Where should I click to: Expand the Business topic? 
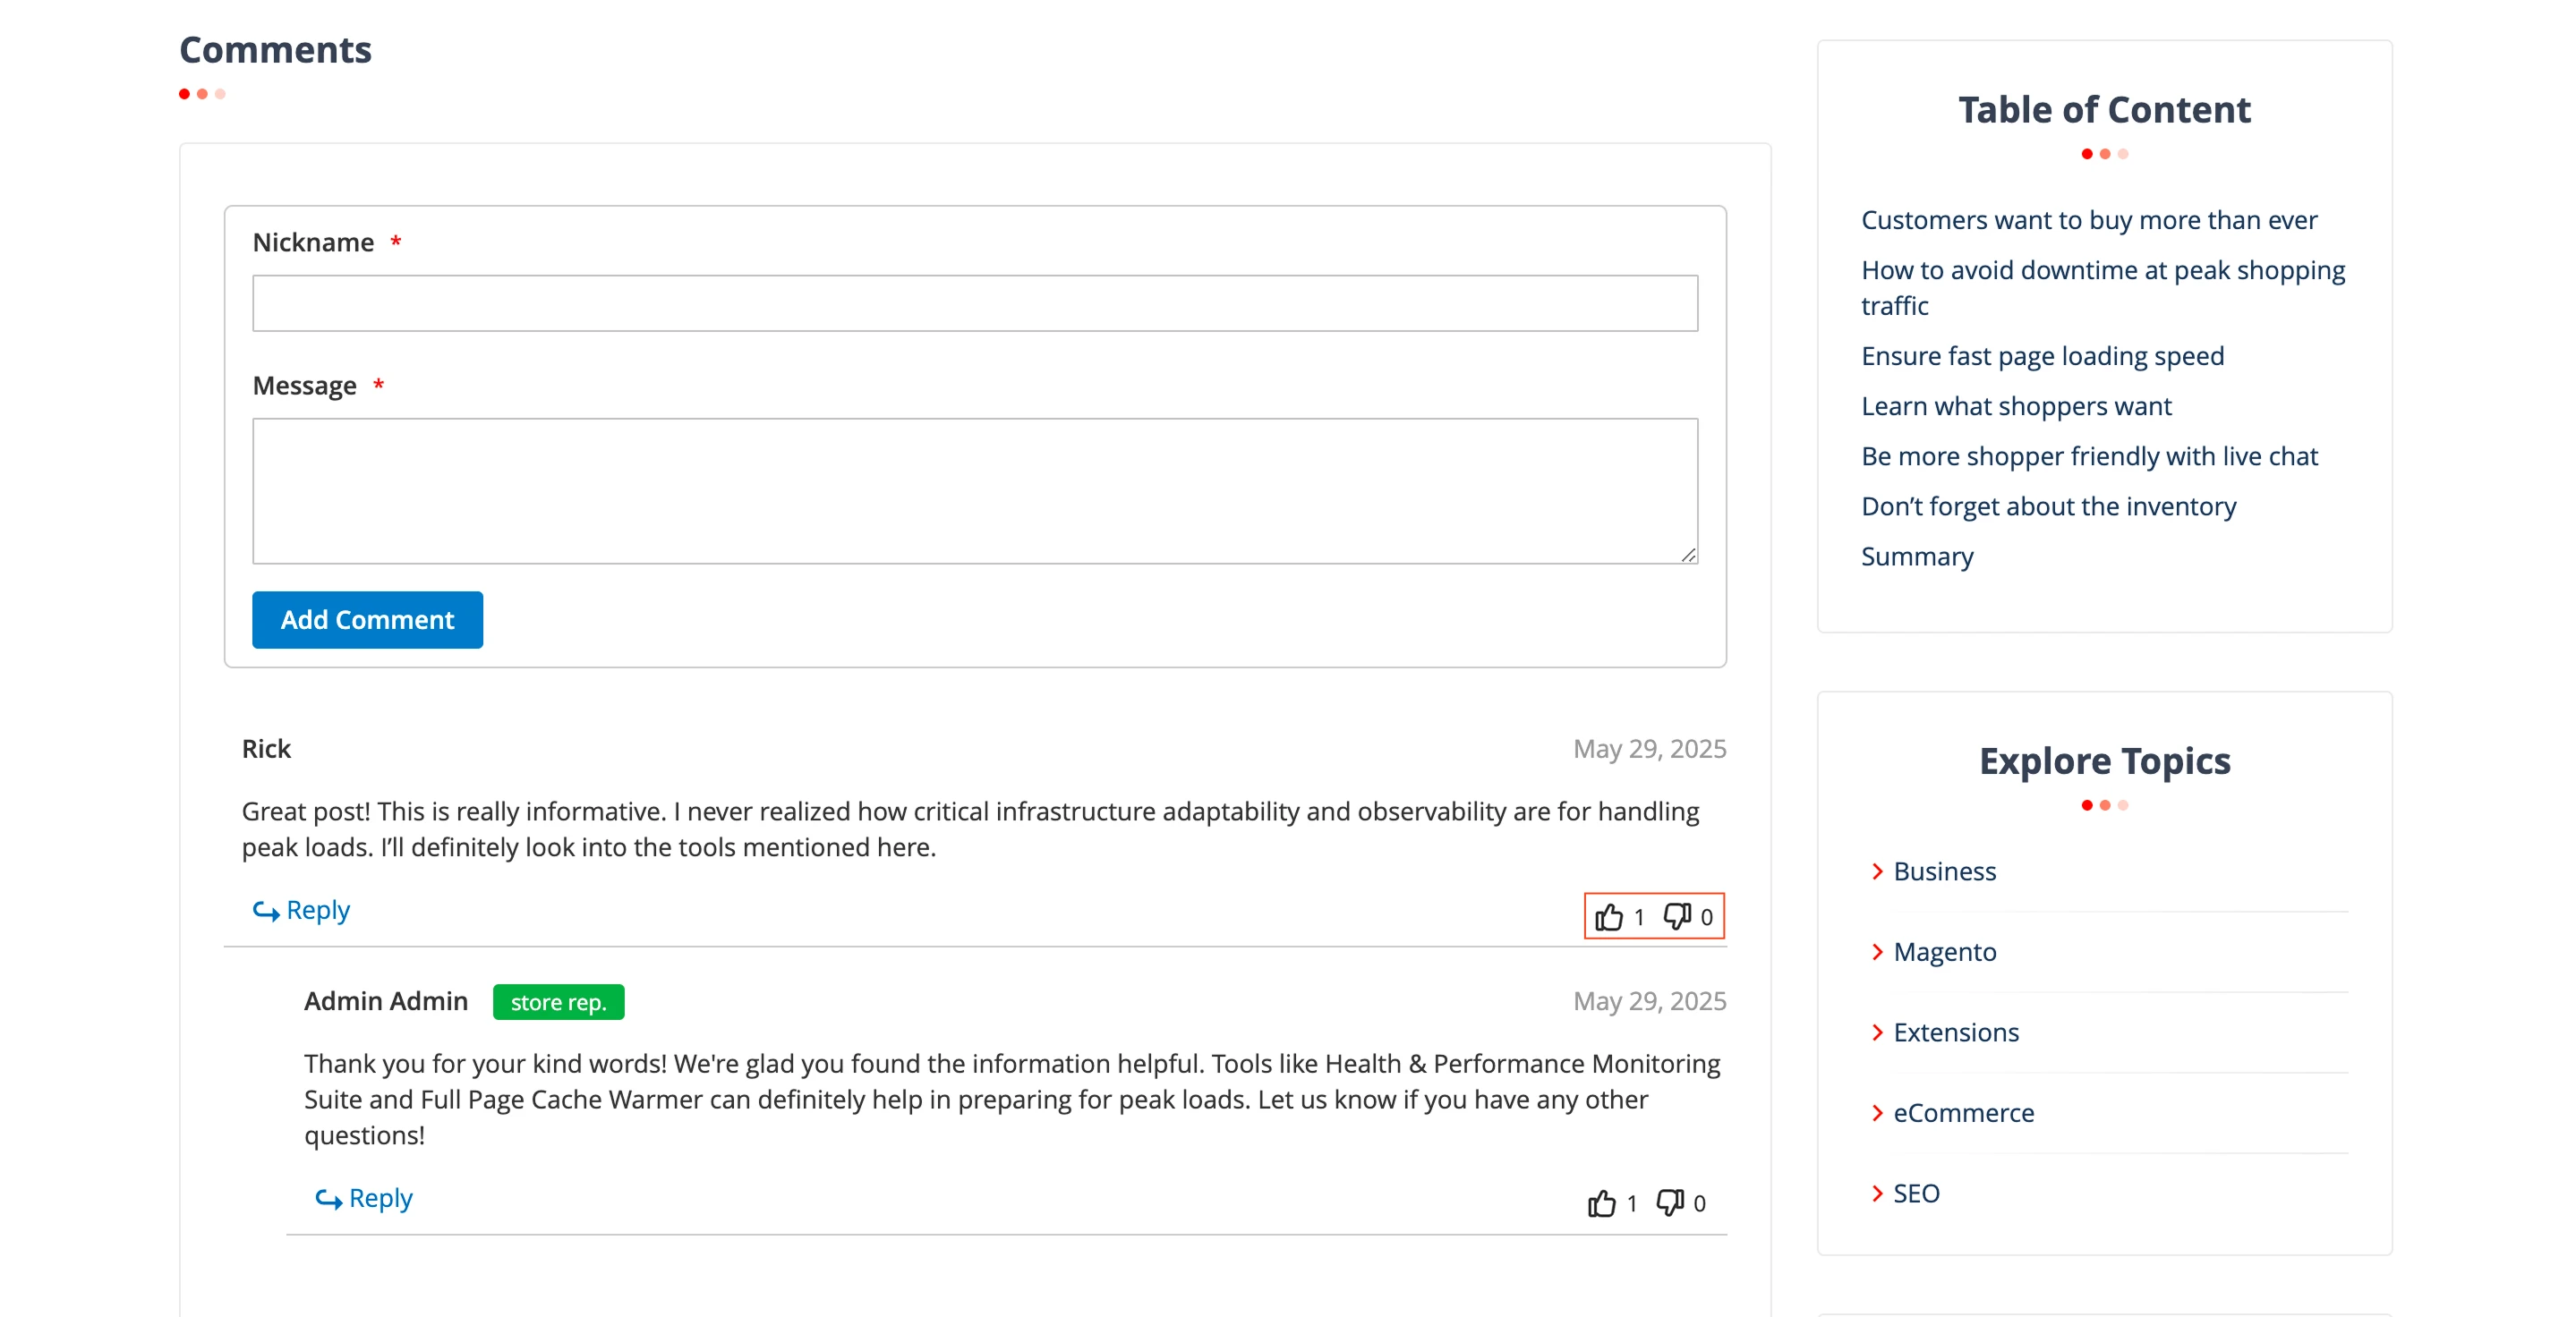click(1944, 871)
